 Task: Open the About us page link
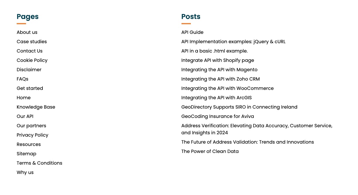pos(27,32)
